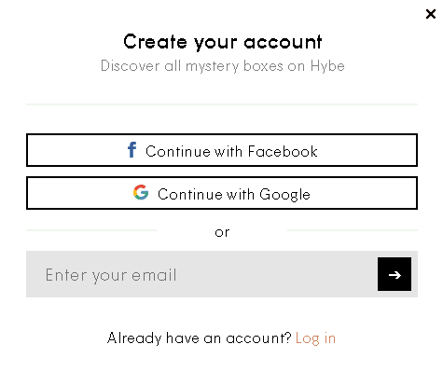Click the word Google in the second button

coord(284,195)
